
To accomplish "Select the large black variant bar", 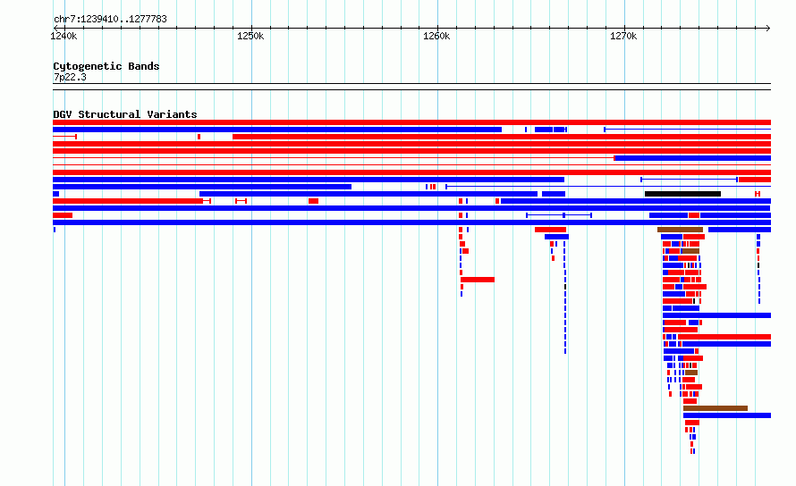I will 682,194.
